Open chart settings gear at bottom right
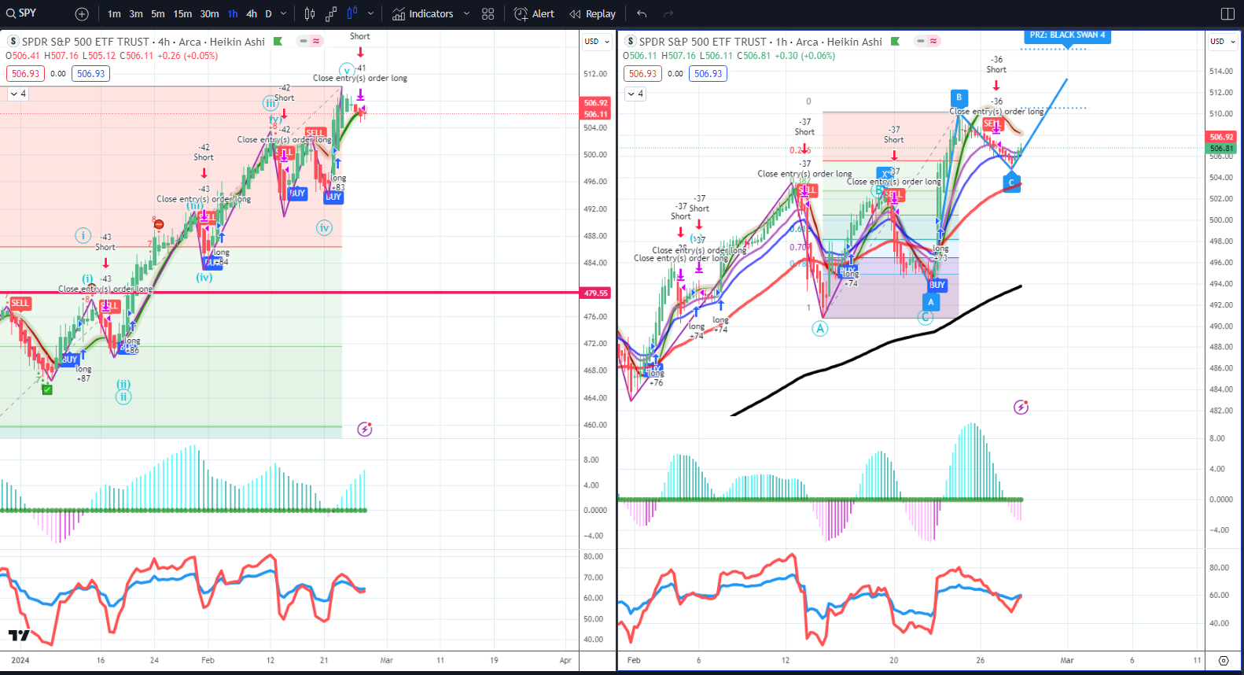The image size is (1244, 675). tap(1224, 660)
